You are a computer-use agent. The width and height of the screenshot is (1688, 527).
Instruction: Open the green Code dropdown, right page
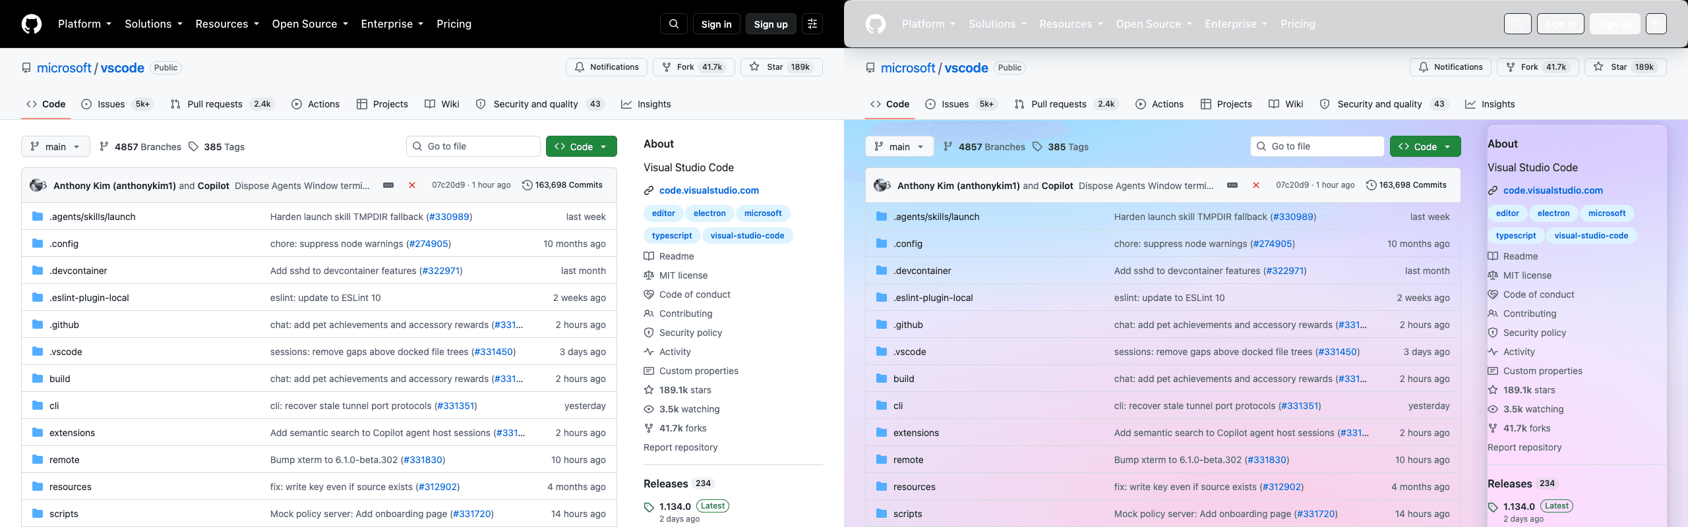point(1425,146)
